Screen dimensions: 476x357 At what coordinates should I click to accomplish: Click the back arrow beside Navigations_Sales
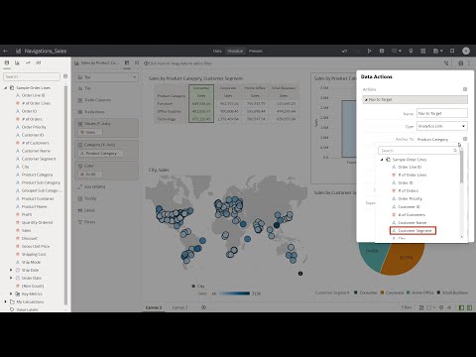pos(5,51)
